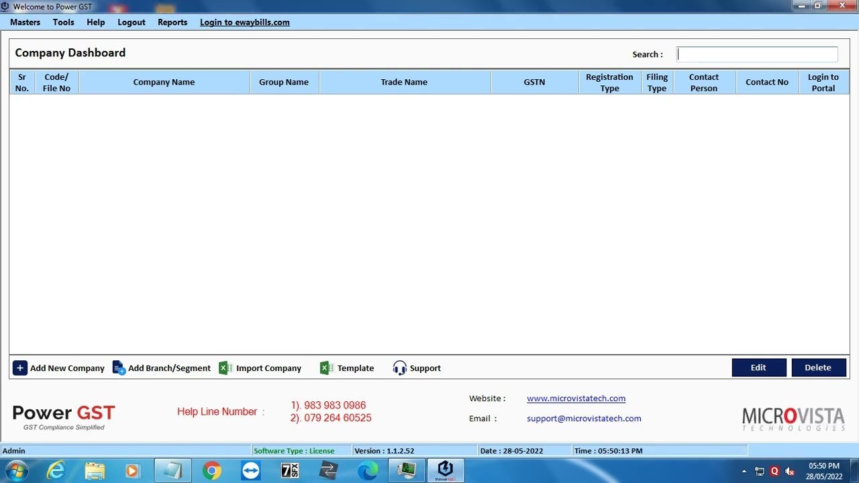Click the 'Version : 1.1.2.52' status text

tap(384, 451)
